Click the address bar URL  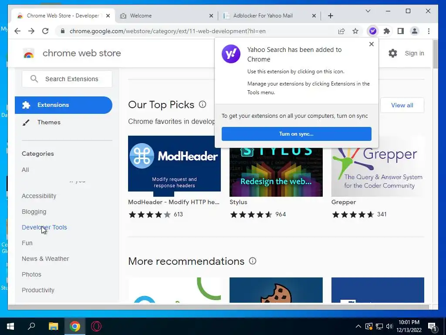coord(168,31)
